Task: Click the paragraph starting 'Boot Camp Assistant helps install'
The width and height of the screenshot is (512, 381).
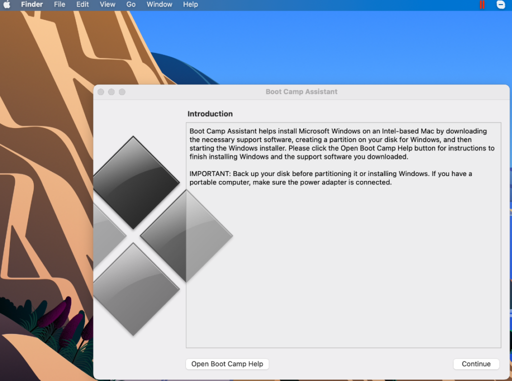Action: (x=342, y=144)
